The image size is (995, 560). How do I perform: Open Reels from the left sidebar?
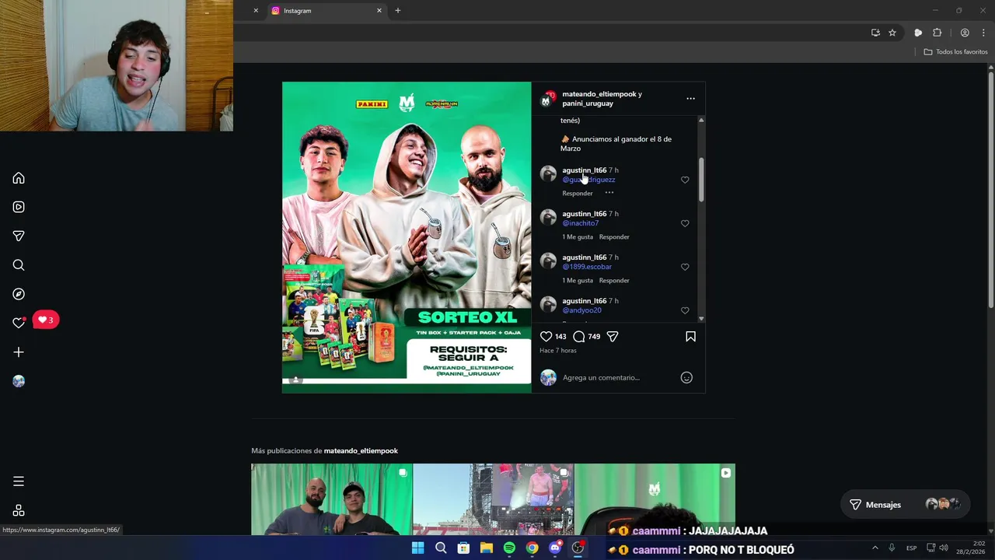(19, 207)
